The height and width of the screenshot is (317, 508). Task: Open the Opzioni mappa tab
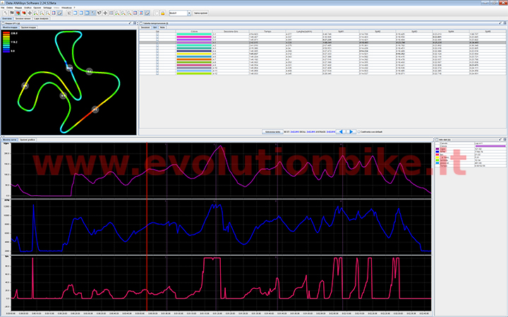(29, 27)
